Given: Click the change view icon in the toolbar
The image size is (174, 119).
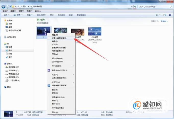Looking at the screenshot, I should coord(157,15).
